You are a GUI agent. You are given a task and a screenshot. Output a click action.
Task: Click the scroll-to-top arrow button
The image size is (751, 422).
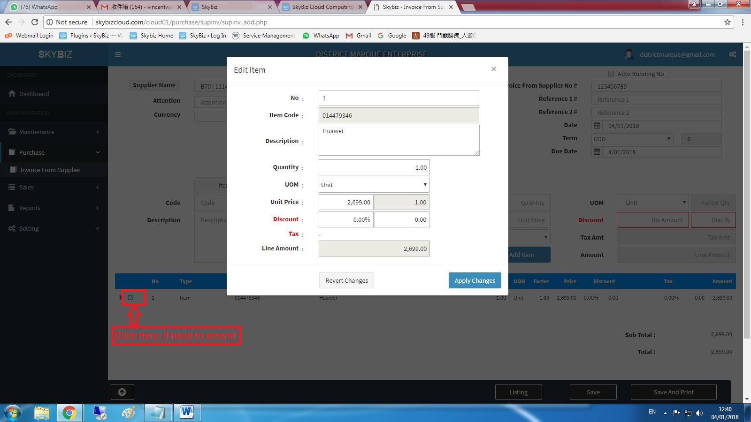tap(122, 392)
